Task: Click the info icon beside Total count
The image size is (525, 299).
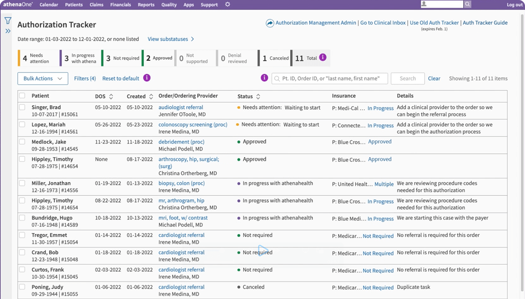Action: pos(323,57)
